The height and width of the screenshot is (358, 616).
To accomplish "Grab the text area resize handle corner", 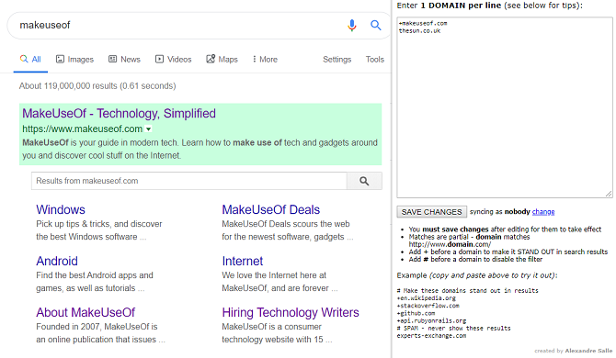I will (x=609, y=194).
